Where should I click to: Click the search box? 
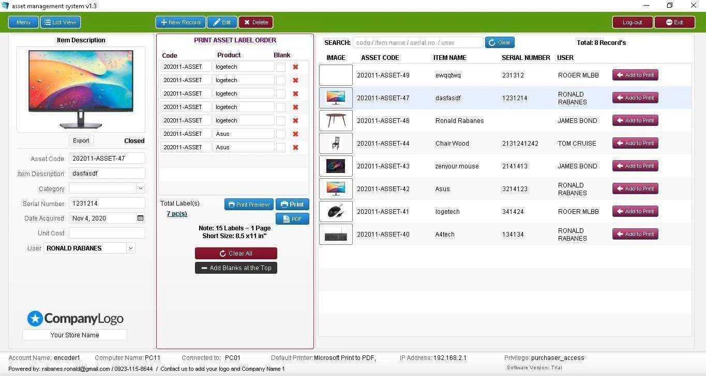click(418, 42)
